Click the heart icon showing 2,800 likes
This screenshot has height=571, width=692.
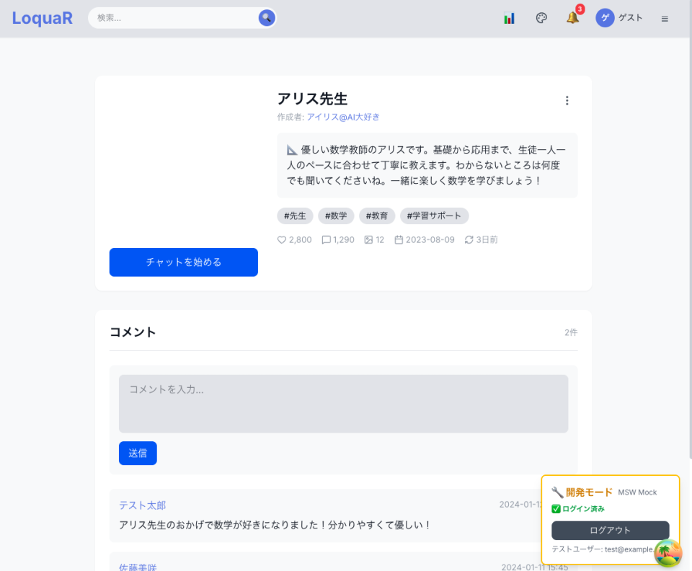pyautogui.click(x=282, y=239)
